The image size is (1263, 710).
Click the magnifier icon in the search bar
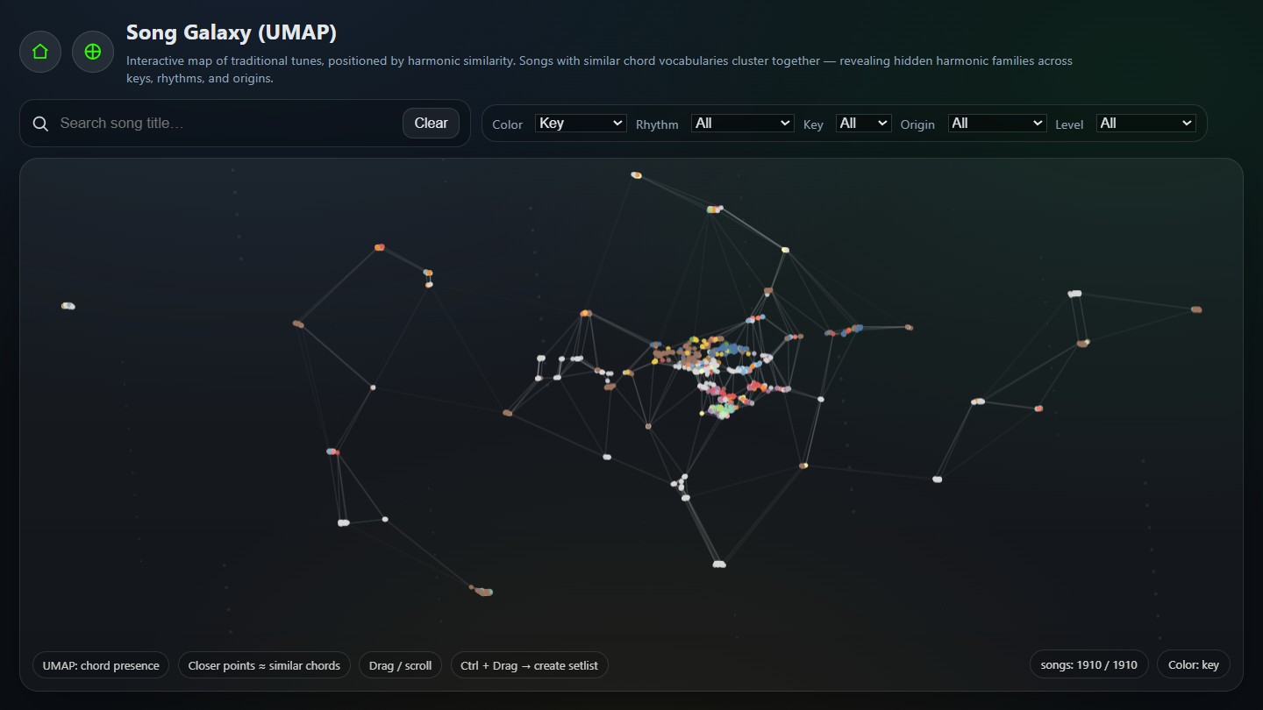pyautogui.click(x=40, y=123)
